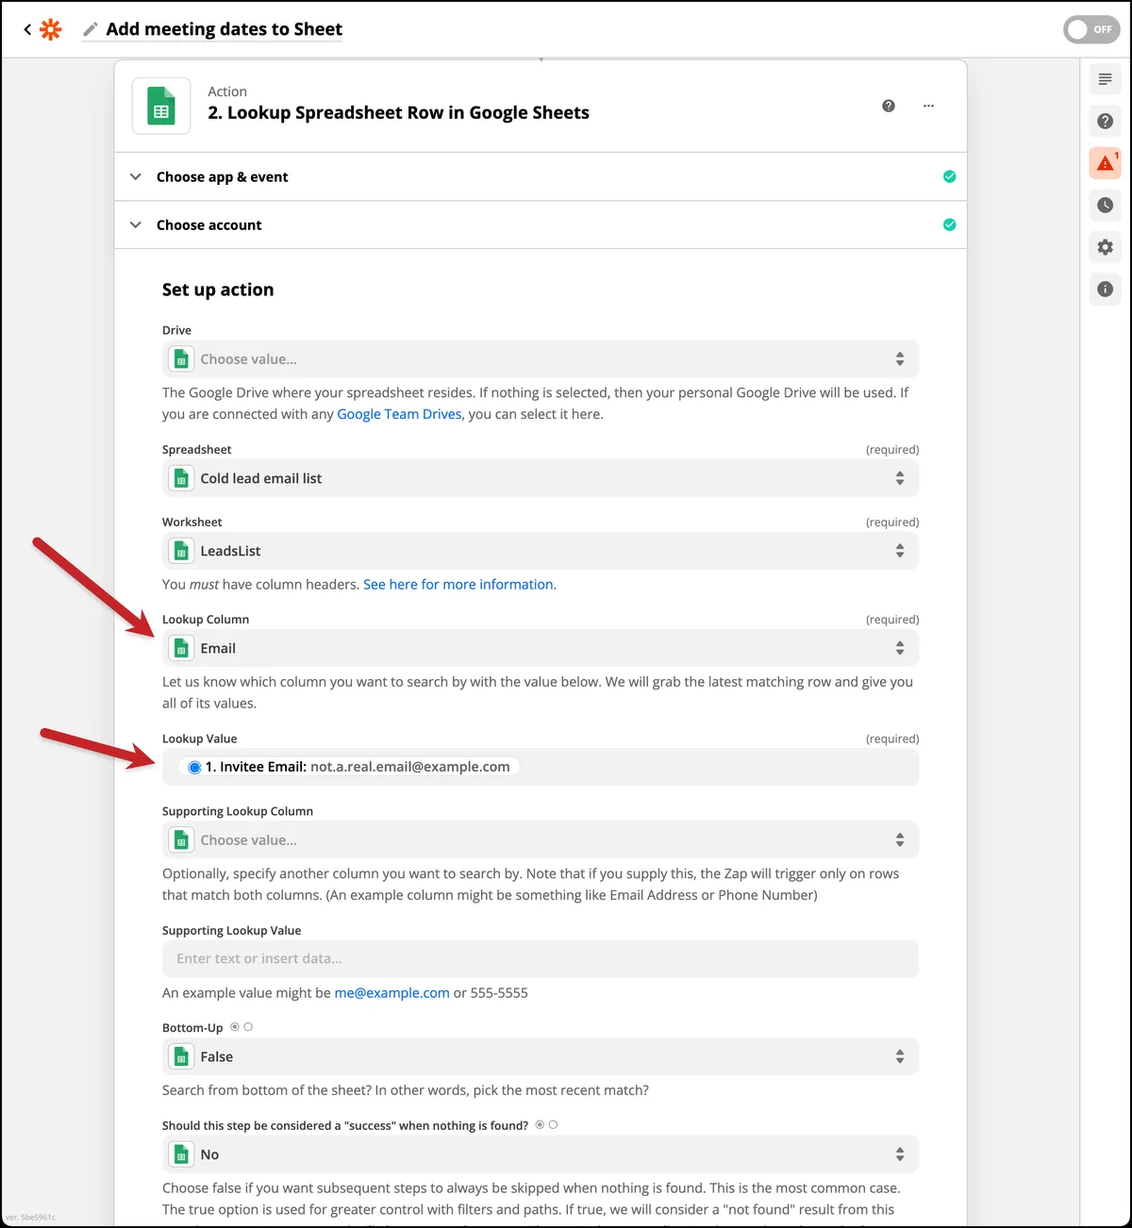Expand the Choose app & event section
Screen dimensions: 1132x1228
pos(541,176)
